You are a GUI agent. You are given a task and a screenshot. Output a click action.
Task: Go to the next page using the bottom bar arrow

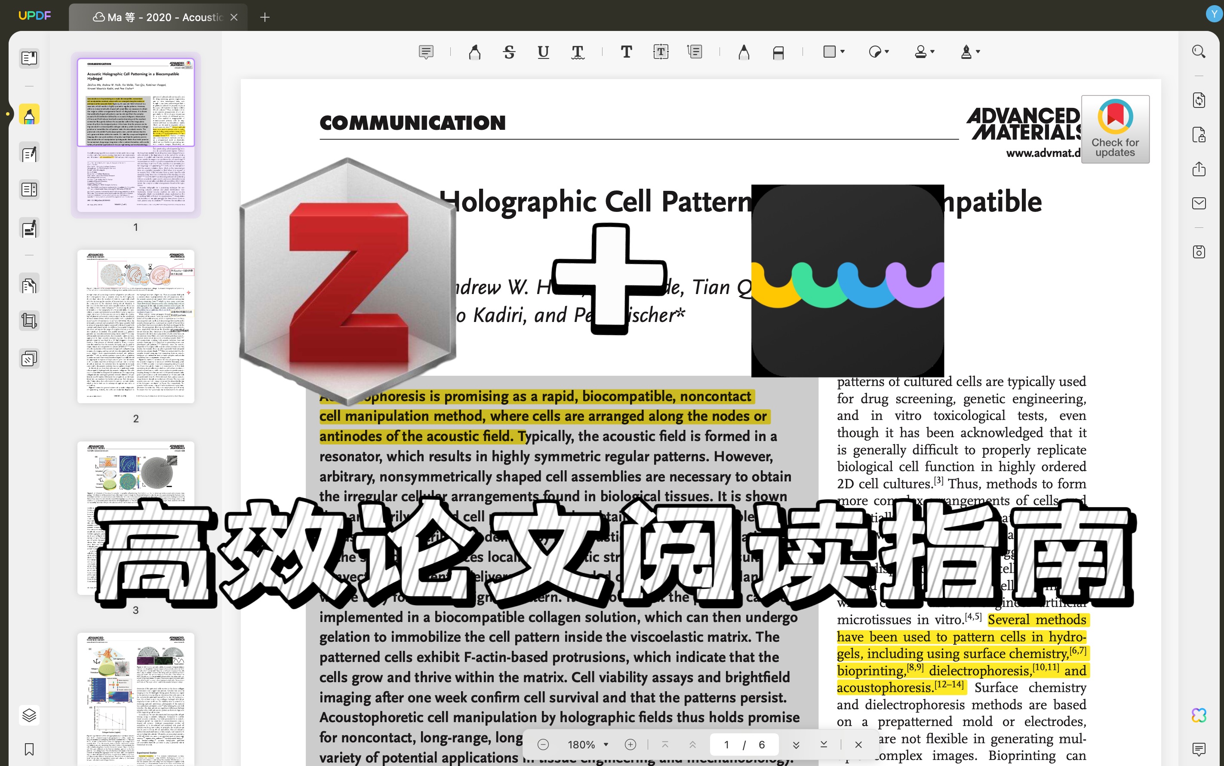796,744
